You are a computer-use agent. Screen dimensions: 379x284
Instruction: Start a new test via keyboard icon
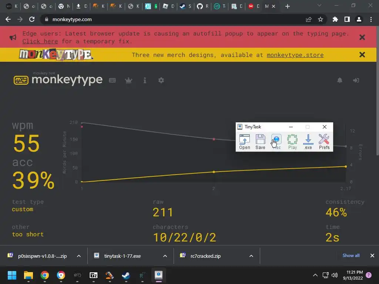[x=112, y=80]
